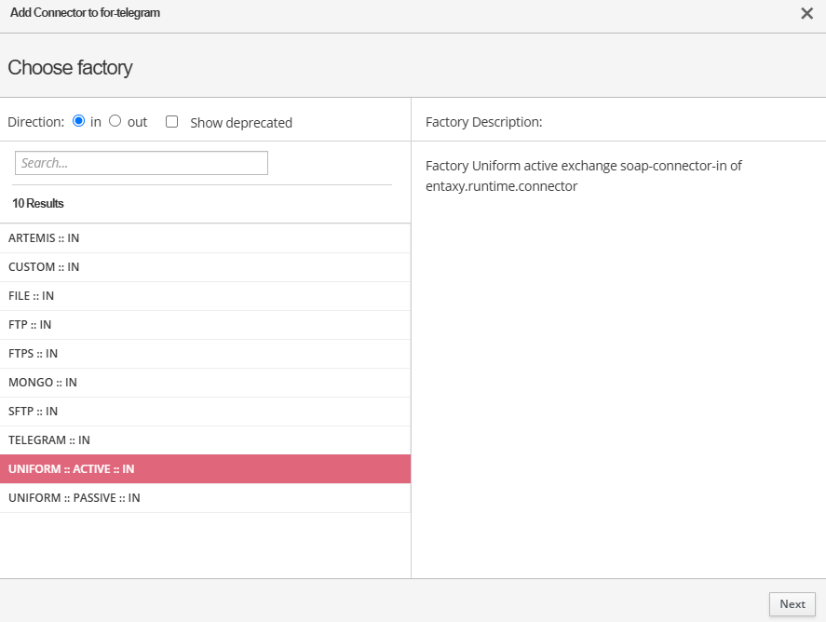The width and height of the screenshot is (826, 622).
Task: Click the '10 Results' count label
Action: 38,203
